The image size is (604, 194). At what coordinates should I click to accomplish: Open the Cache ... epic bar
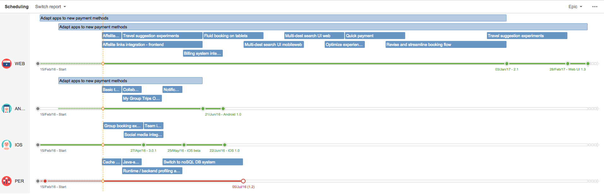pos(112,162)
